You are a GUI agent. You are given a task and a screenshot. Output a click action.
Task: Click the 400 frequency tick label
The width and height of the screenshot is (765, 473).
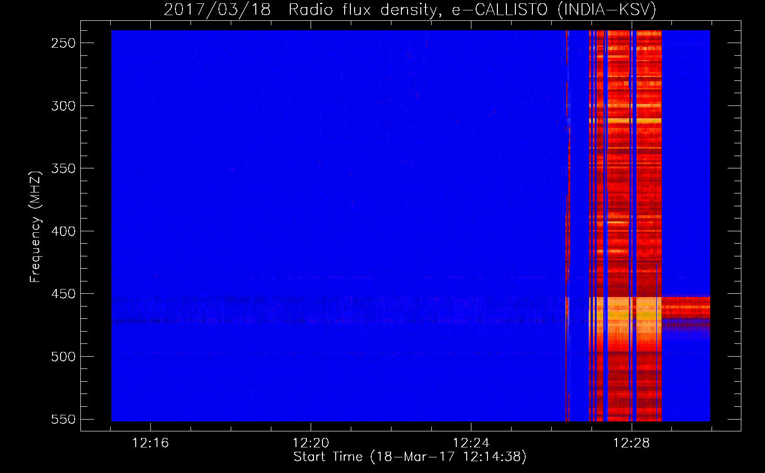(63, 231)
